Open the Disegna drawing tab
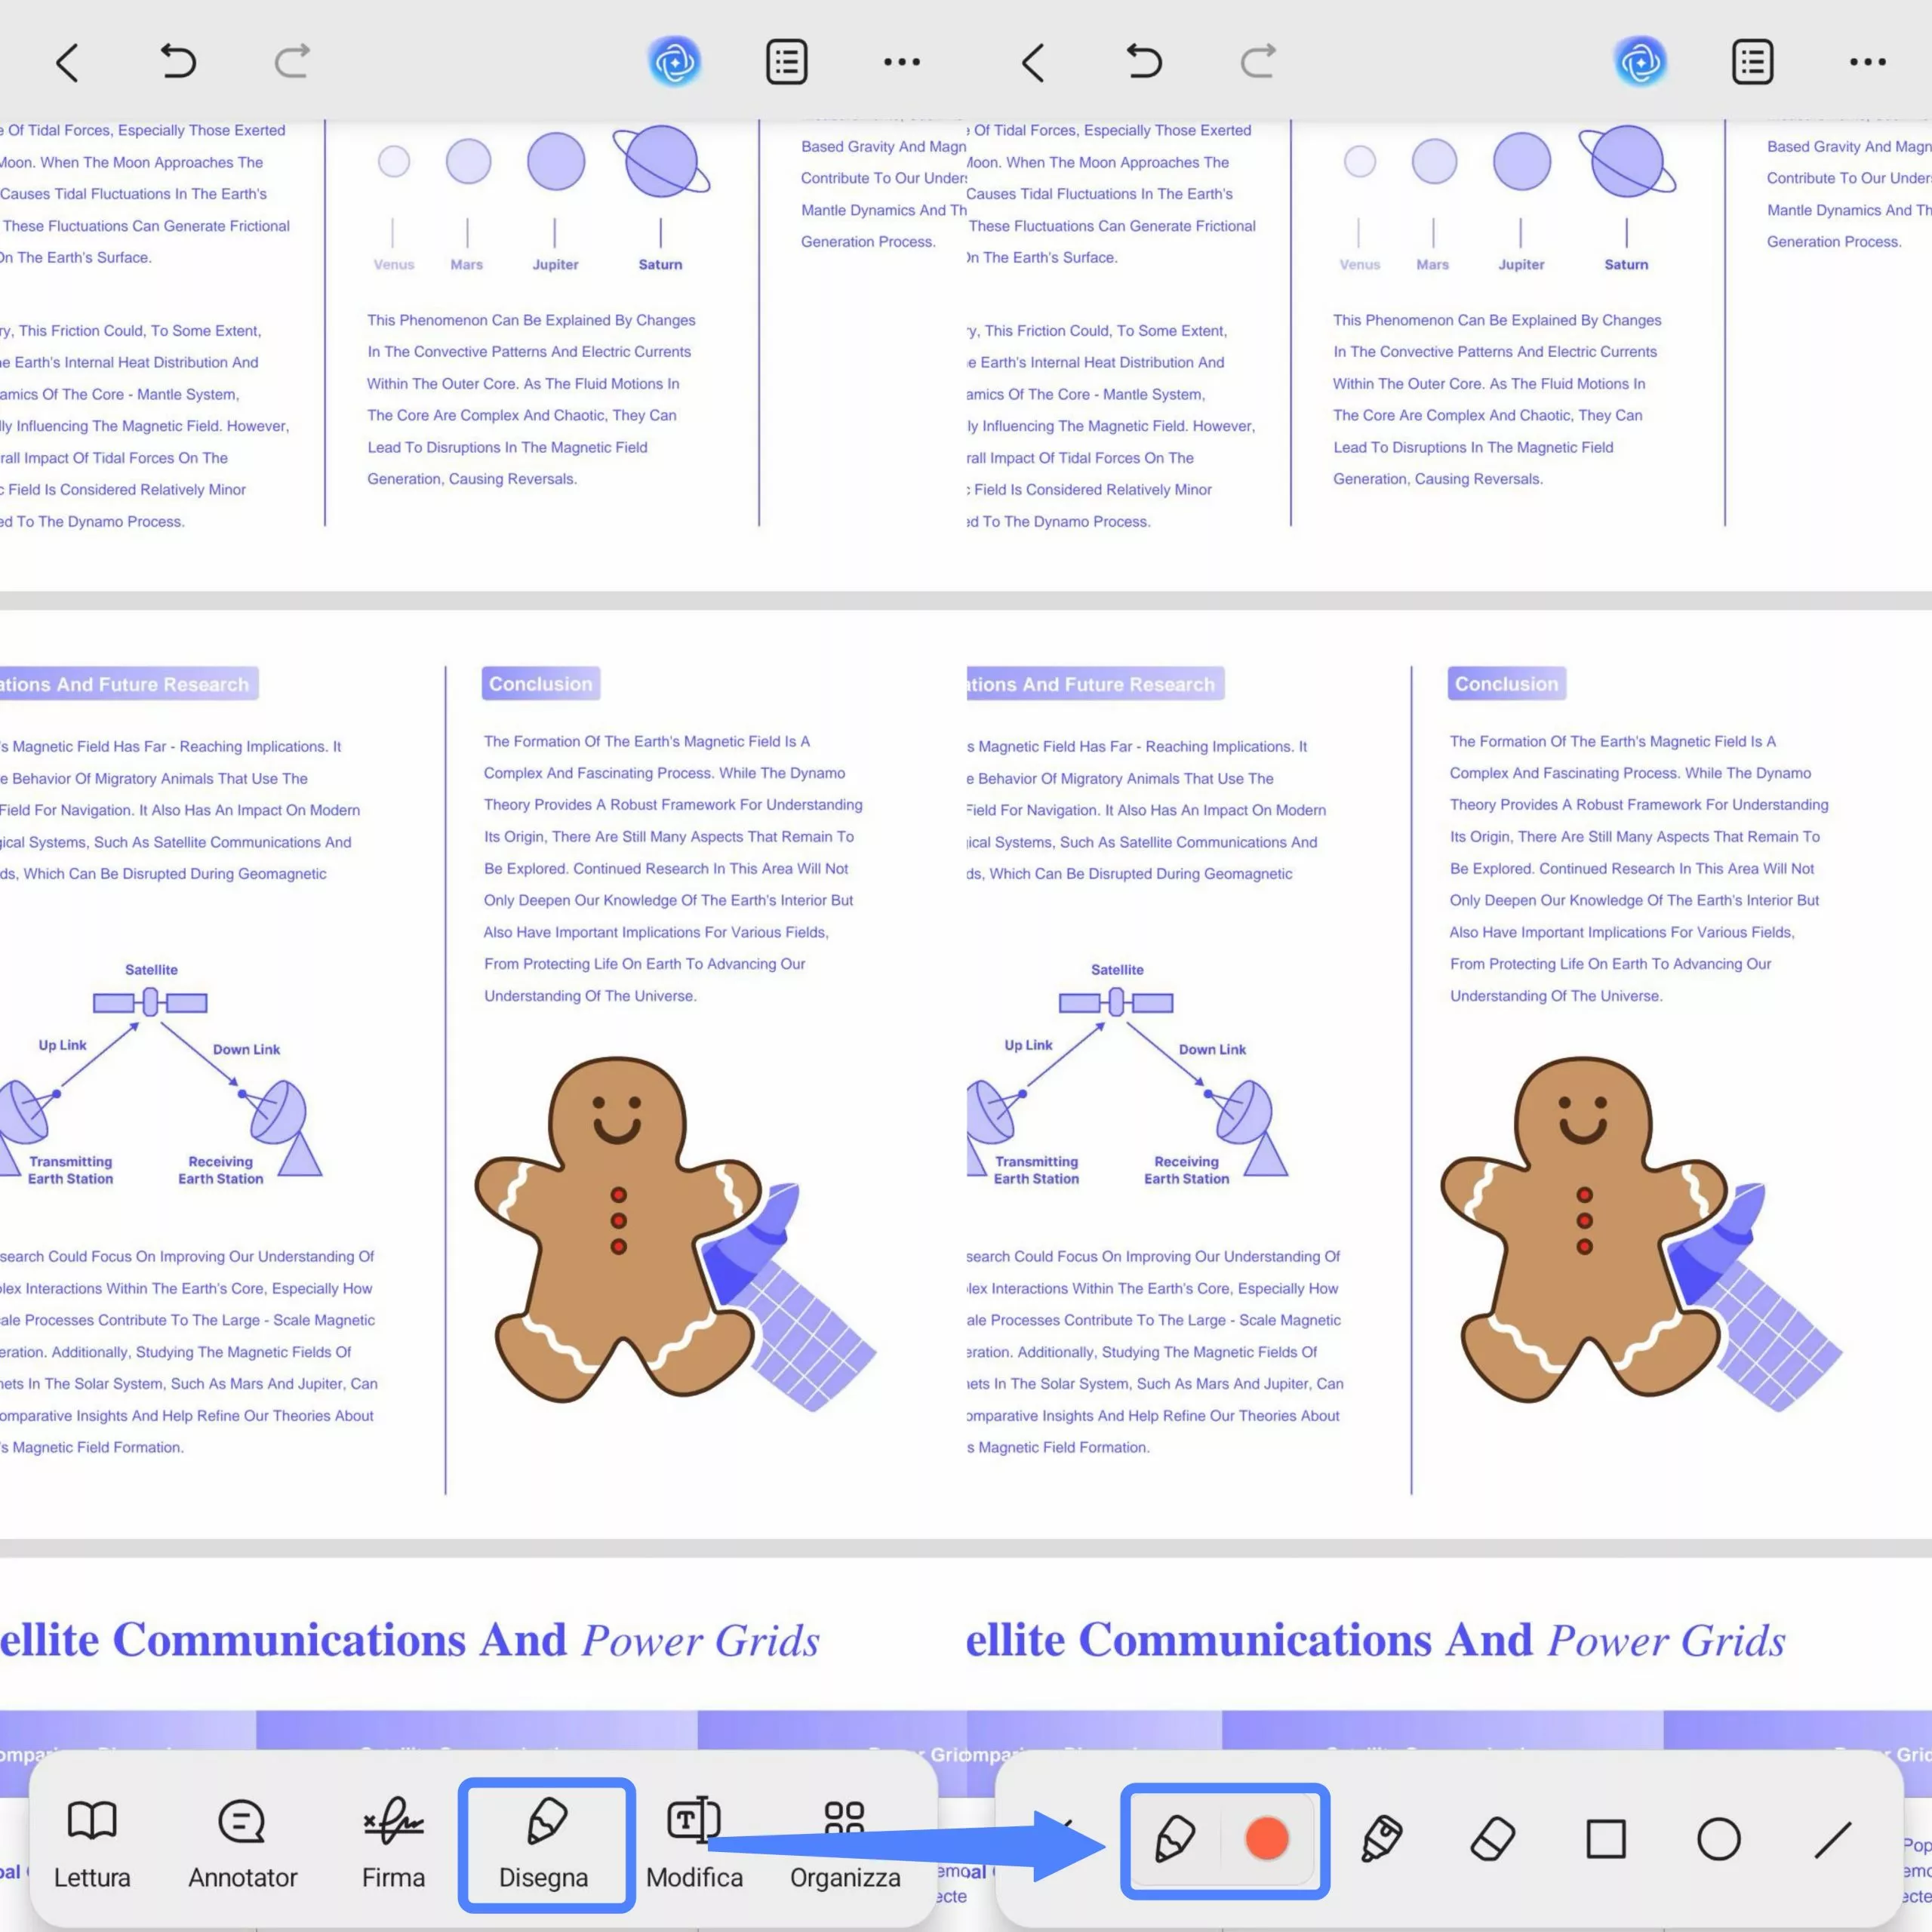The width and height of the screenshot is (1932, 1932). [545, 1846]
